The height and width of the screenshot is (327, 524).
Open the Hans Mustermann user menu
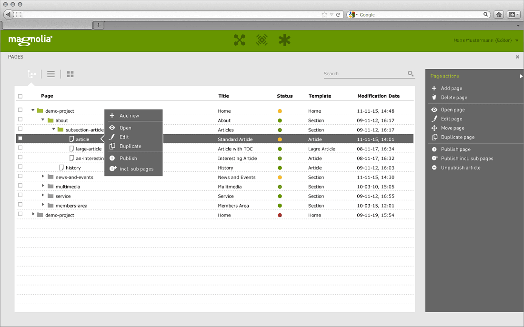point(483,40)
